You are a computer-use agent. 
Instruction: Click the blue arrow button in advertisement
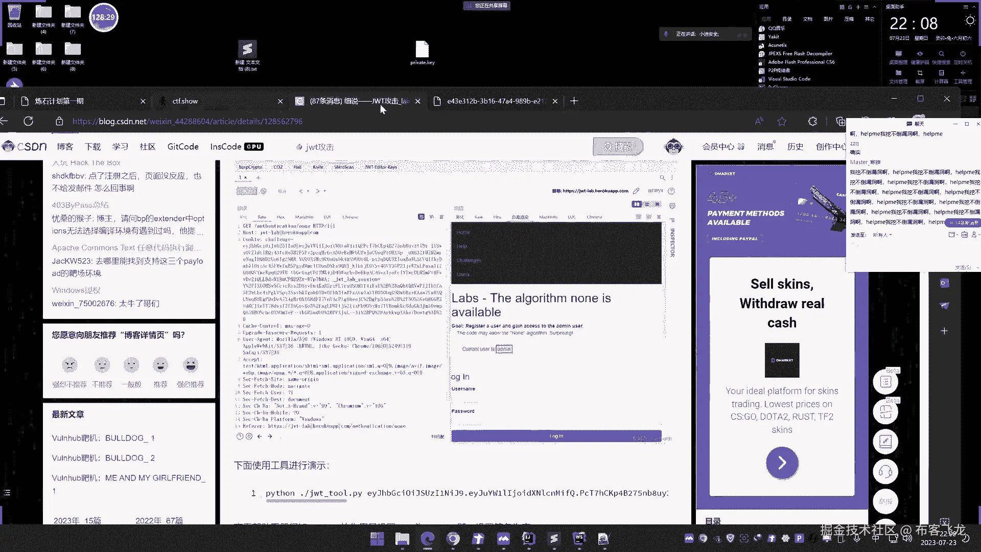[782, 463]
